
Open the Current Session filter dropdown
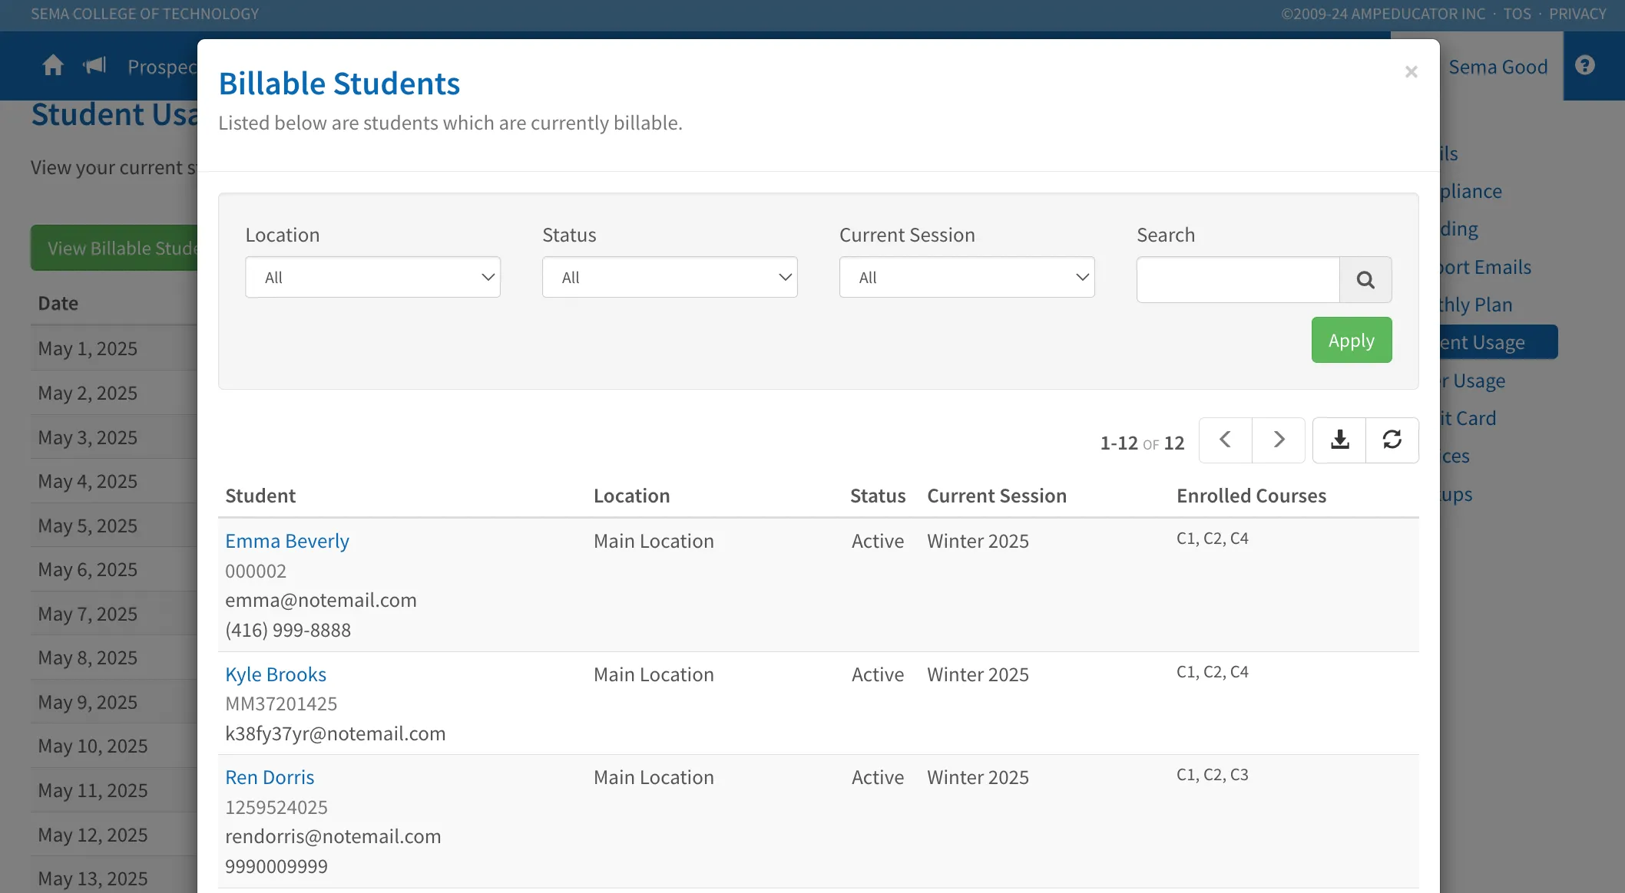(967, 277)
